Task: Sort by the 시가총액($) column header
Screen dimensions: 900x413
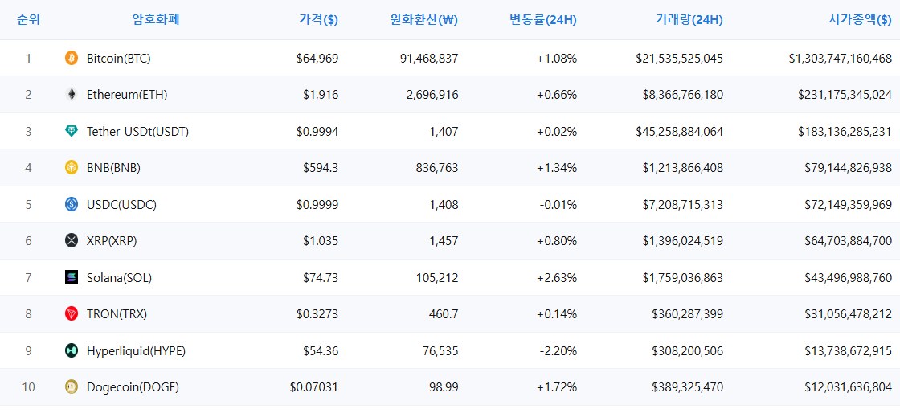Action: pyautogui.click(x=859, y=20)
